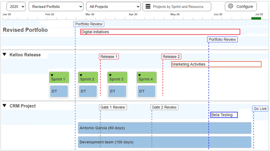Collapse the Sprint 4 card triangle
Screen dimensions: 270x151
click(x=139, y=75)
